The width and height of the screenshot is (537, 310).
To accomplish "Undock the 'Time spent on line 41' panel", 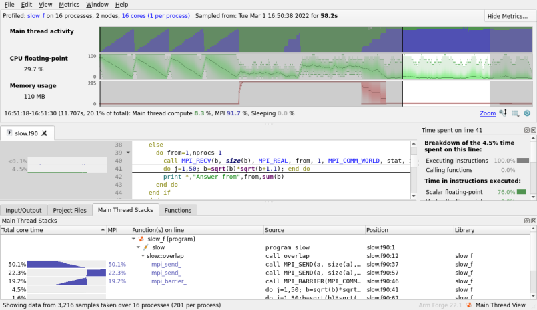I will (x=527, y=130).
